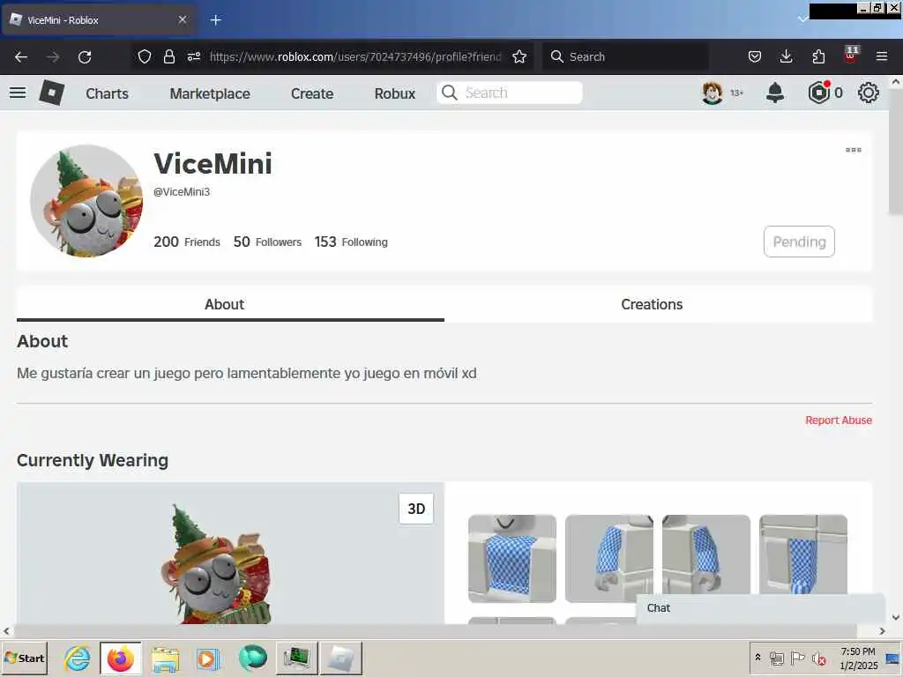Launch Internet Explorer from the taskbar
Viewport: 903px width, 677px height.
[x=77, y=658]
